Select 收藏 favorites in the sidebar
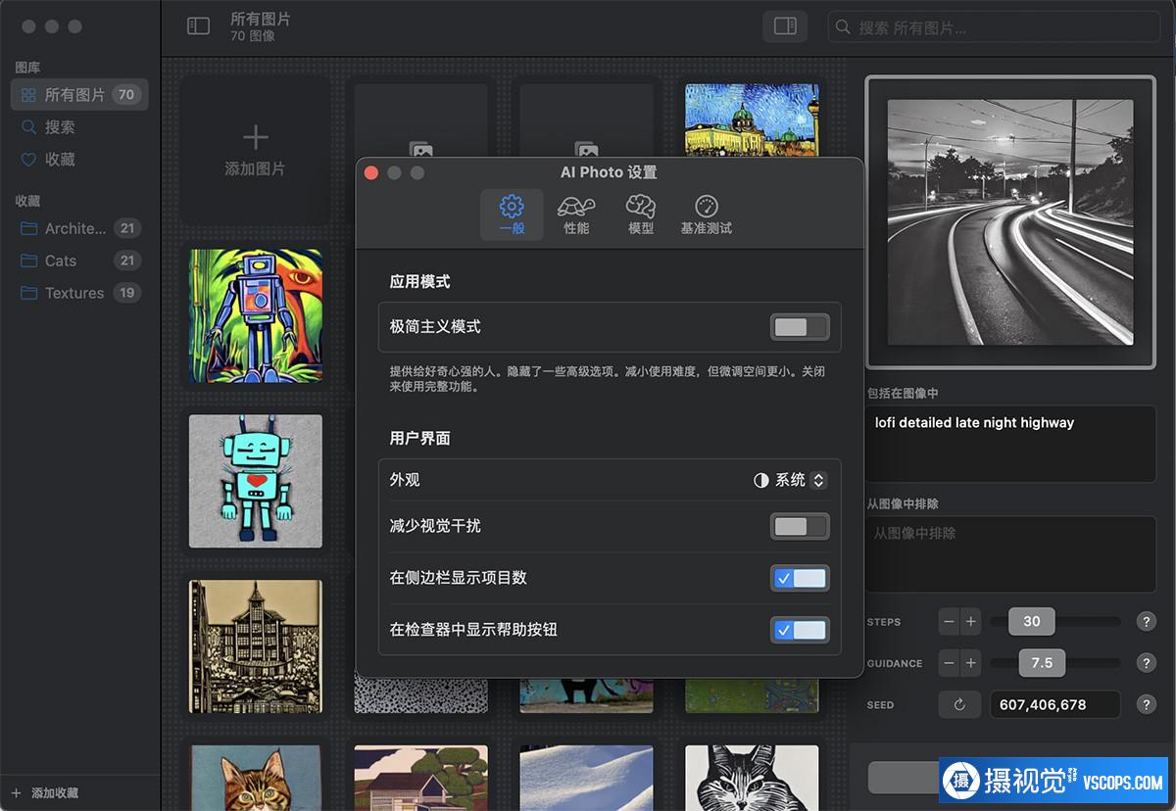The width and height of the screenshot is (1176, 811). point(60,159)
